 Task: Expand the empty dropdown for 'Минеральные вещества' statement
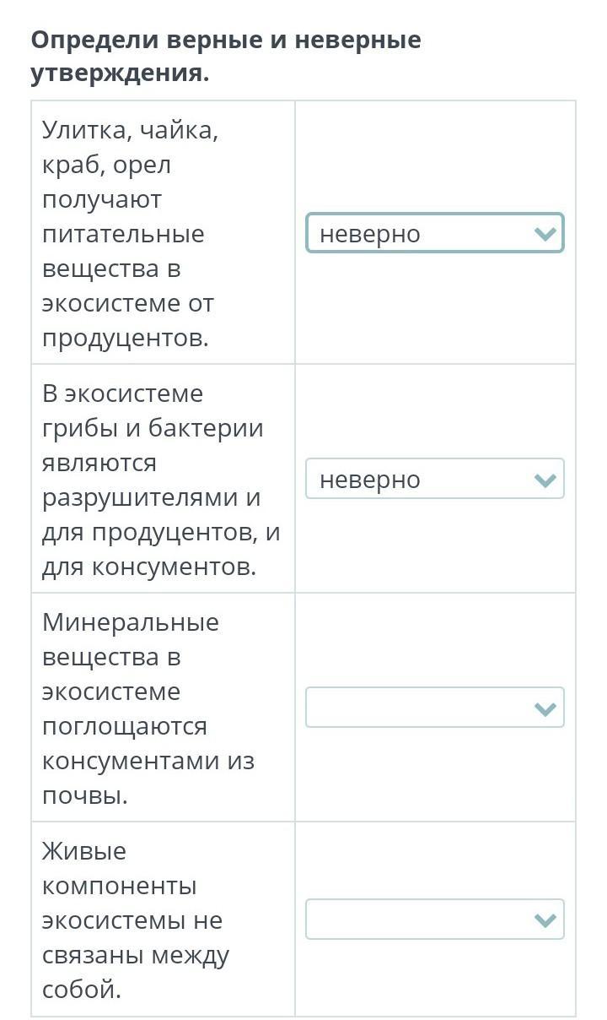pos(434,708)
